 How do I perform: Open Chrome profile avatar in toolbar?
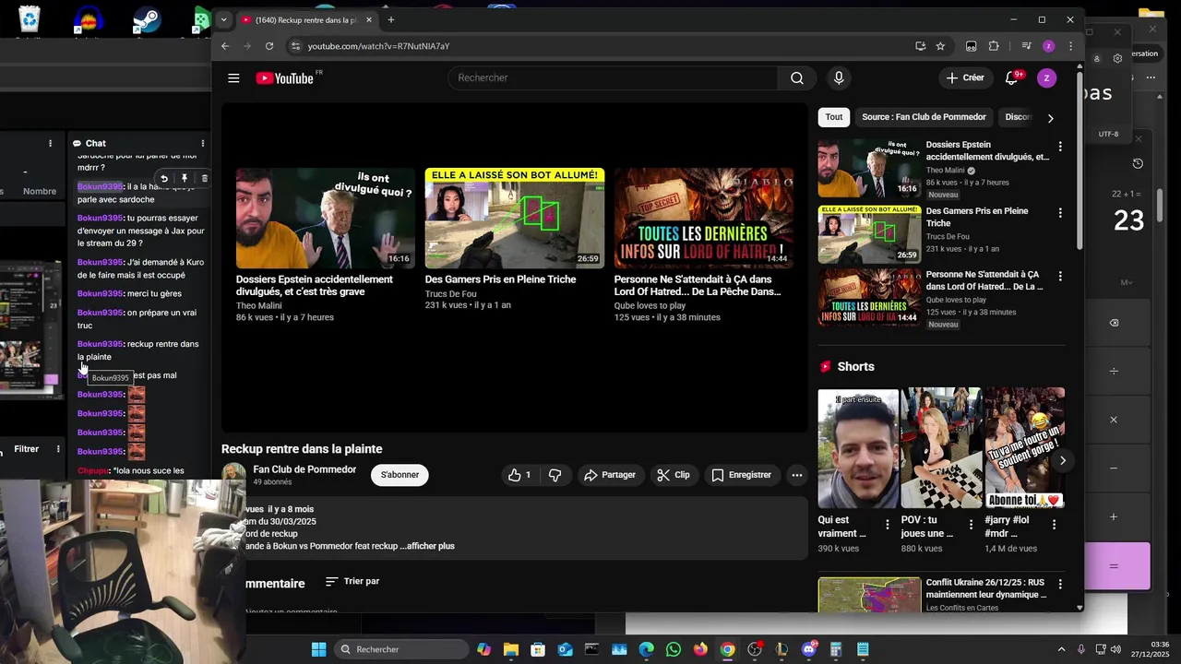coord(1048,46)
